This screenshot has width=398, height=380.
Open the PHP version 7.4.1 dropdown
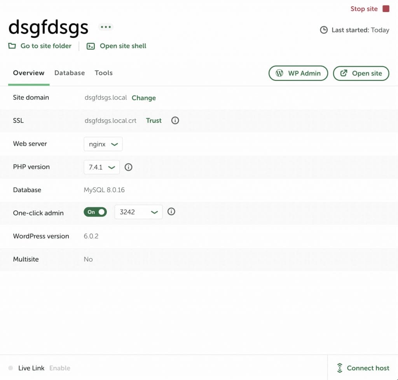click(x=101, y=167)
